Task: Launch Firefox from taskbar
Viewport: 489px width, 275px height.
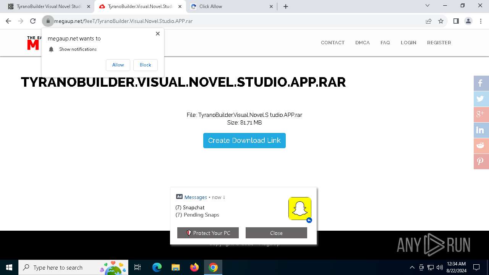Action: (x=194, y=267)
